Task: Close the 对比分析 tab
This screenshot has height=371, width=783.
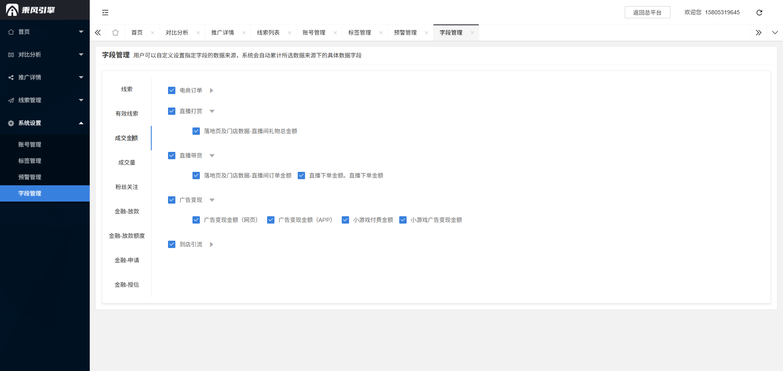Action: point(198,33)
